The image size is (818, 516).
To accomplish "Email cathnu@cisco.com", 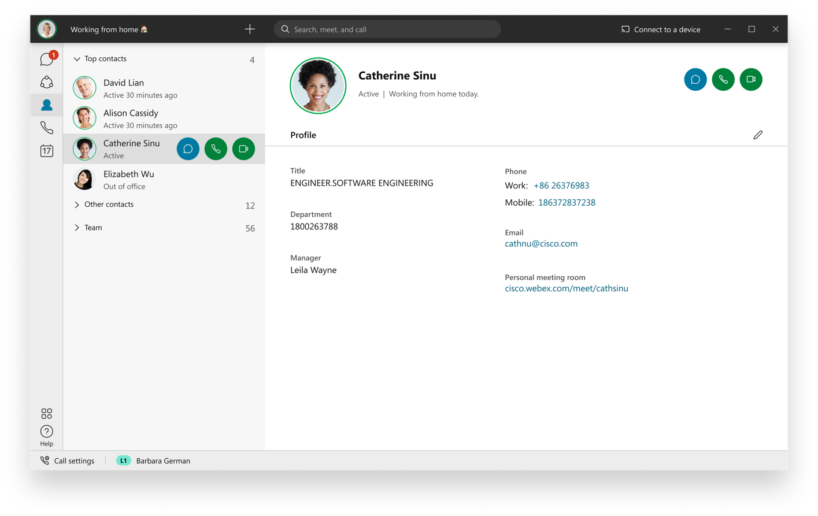I will [541, 243].
